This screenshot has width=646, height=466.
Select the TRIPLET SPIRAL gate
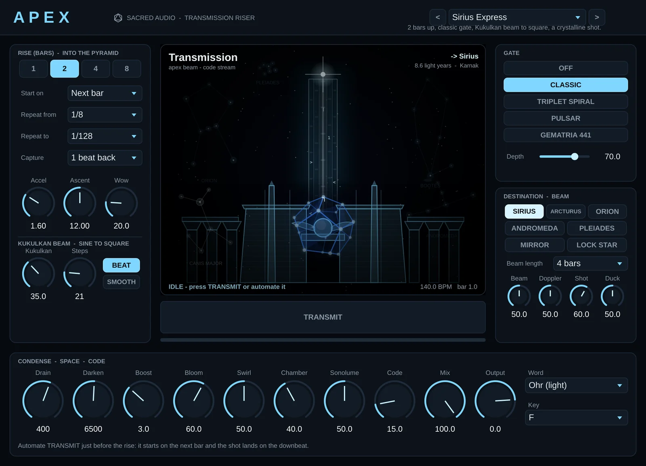click(566, 102)
